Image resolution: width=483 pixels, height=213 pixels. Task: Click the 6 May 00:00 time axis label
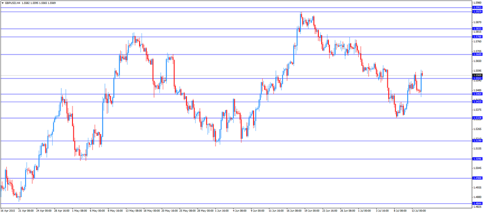(98, 211)
